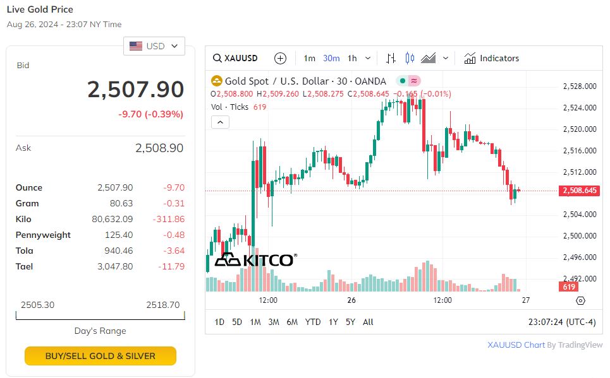Select the candlestick chart style icon
This screenshot has width=610, height=378.
pos(410,58)
